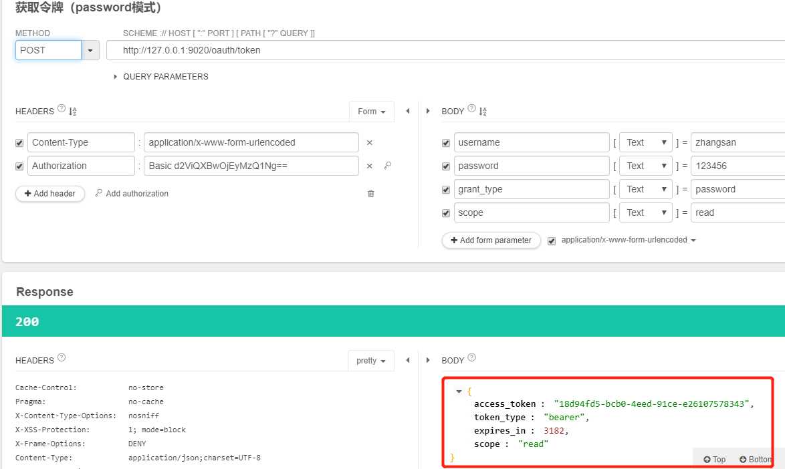Open the POST method dropdown arrow
The width and height of the screenshot is (785, 469).
point(90,51)
